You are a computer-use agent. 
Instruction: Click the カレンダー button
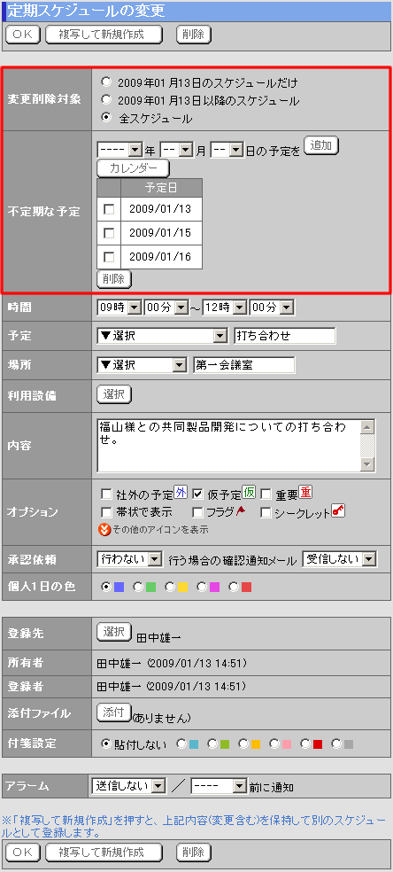[x=134, y=168]
